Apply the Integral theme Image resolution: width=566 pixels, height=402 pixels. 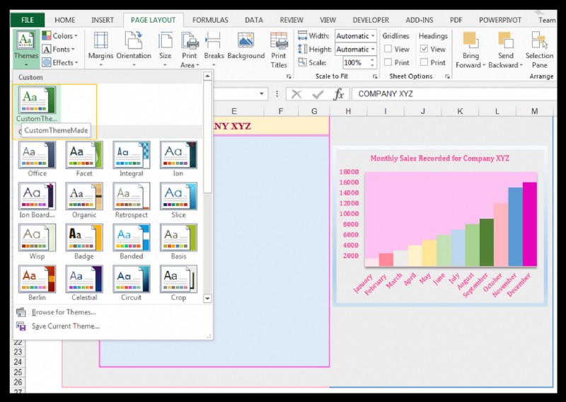tap(132, 159)
